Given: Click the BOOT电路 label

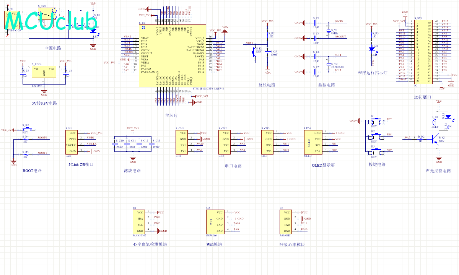Looking at the screenshot, I should (x=32, y=171).
